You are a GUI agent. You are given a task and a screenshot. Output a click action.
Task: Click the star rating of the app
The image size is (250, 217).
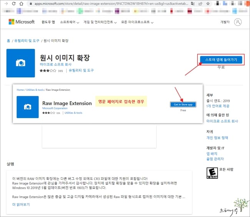point(48,71)
